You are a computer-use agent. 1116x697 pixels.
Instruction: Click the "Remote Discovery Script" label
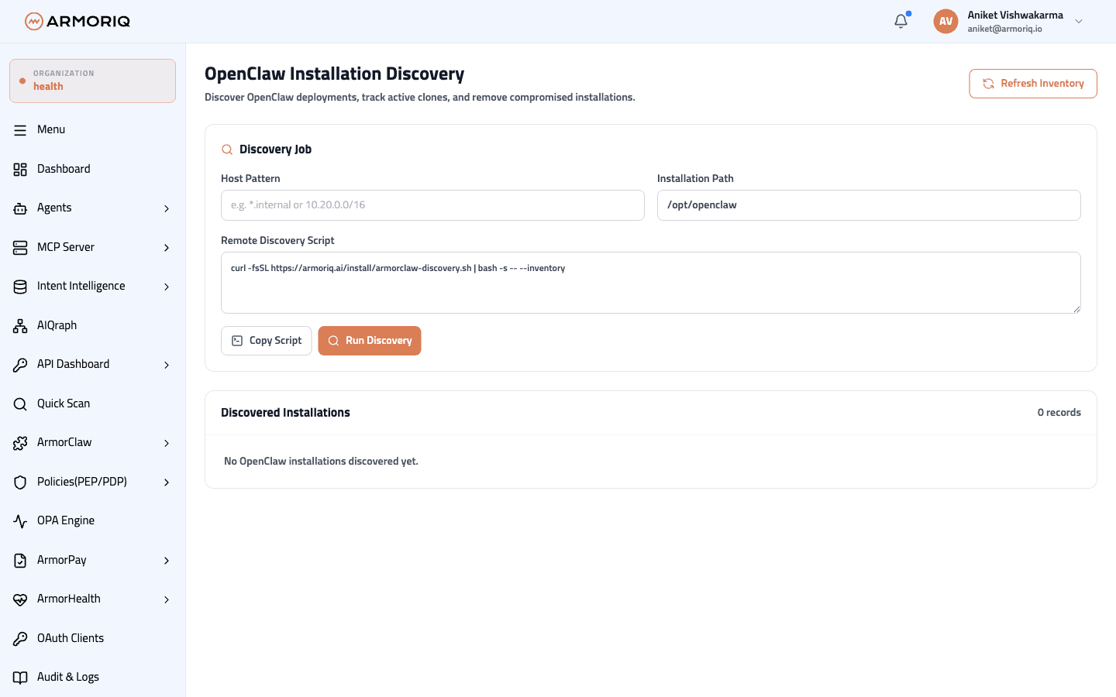click(x=277, y=240)
